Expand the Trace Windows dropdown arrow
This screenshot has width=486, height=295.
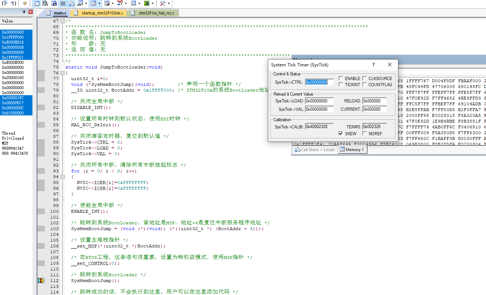[139, 4]
